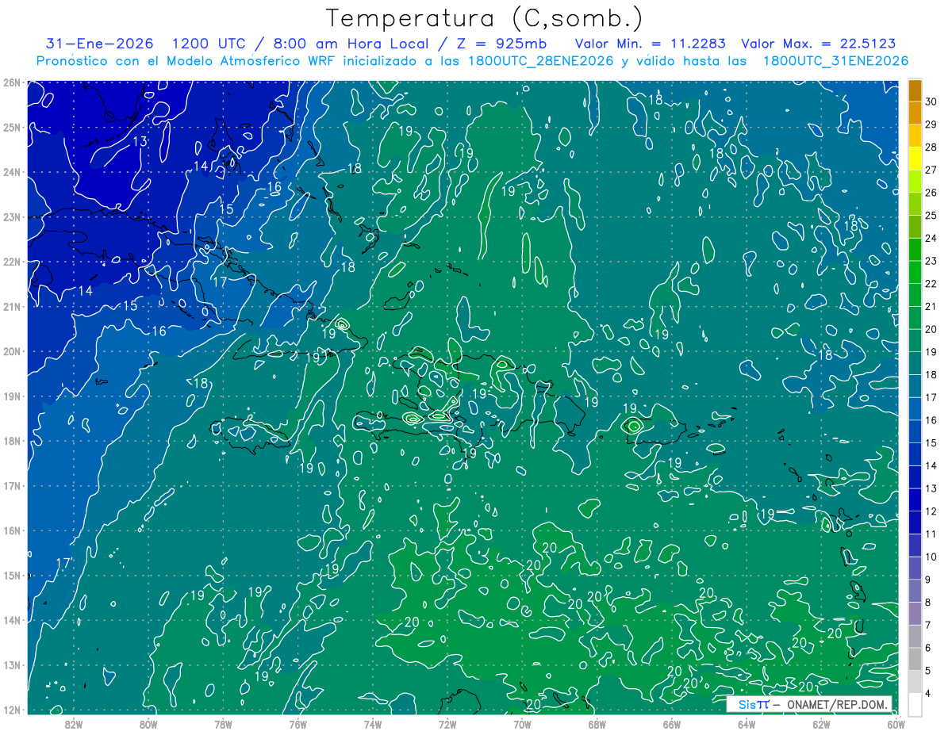The width and height of the screenshot is (952, 735).
Task: Click the "22N" latitude axis label
Action: [x=11, y=262]
